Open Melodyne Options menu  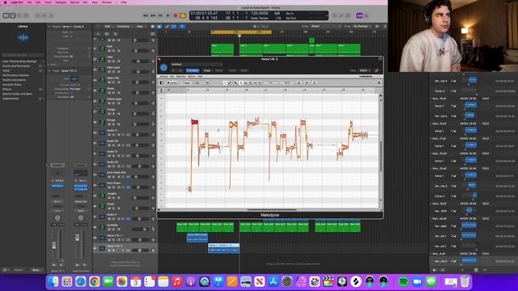point(192,76)
